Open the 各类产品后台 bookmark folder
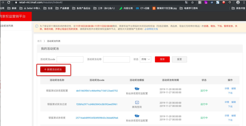 point(81,8)
